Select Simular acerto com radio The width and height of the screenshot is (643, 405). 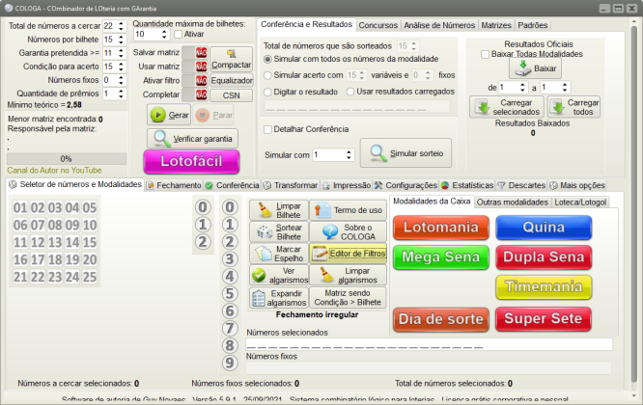pos(267,75)
